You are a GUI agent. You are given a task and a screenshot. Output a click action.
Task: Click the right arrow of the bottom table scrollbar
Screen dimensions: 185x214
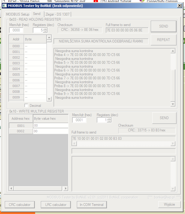[x=66, y=188]
